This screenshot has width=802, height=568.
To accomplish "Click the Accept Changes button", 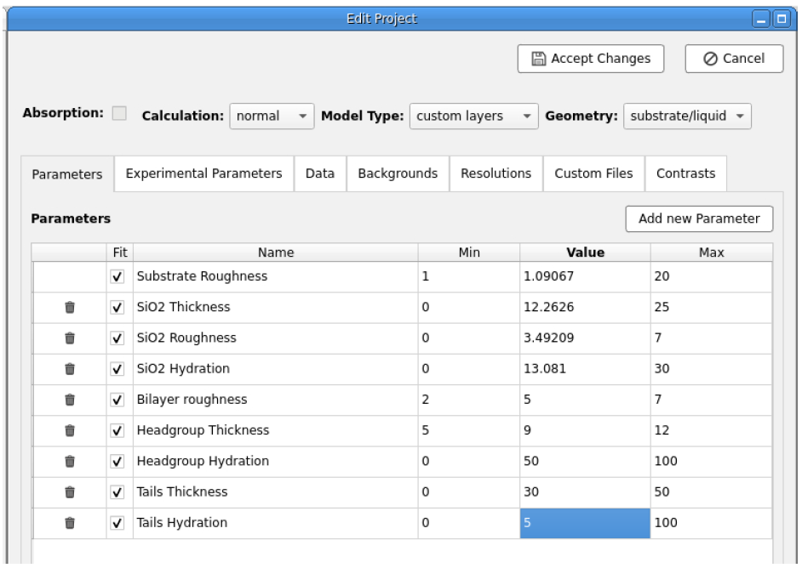I will pyautogui.click(x=590, y=59).
